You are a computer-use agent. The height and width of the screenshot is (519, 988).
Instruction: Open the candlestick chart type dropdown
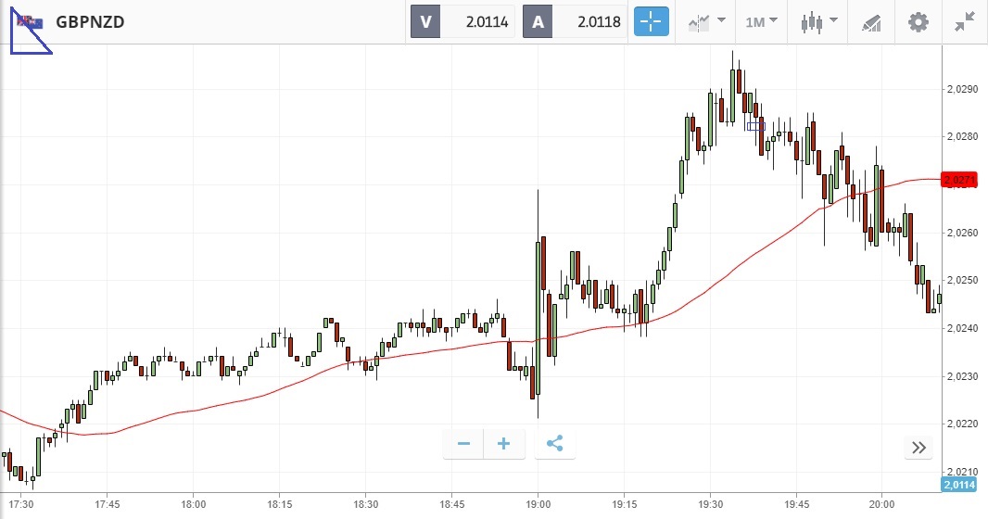pyautogui.click(x=820, y=21)
